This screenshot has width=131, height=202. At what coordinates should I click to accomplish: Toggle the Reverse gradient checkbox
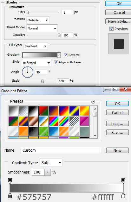coord(66,55)
